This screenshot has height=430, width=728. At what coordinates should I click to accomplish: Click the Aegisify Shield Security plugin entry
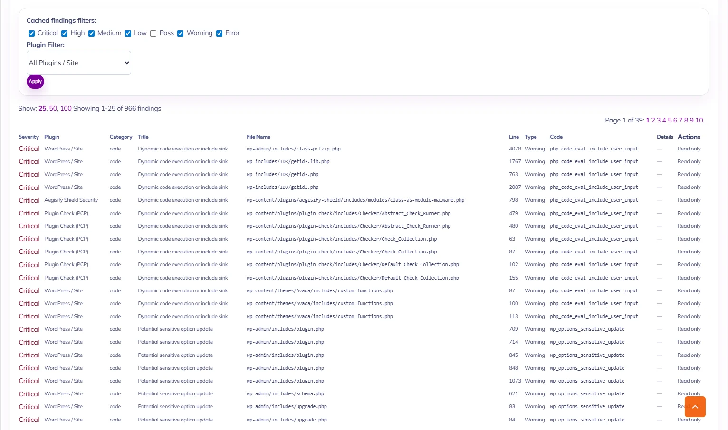[71, 200]
